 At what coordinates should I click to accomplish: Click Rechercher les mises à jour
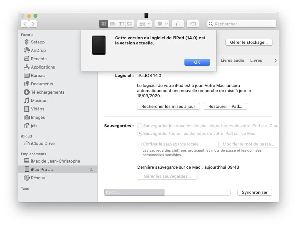coord(168,107)
